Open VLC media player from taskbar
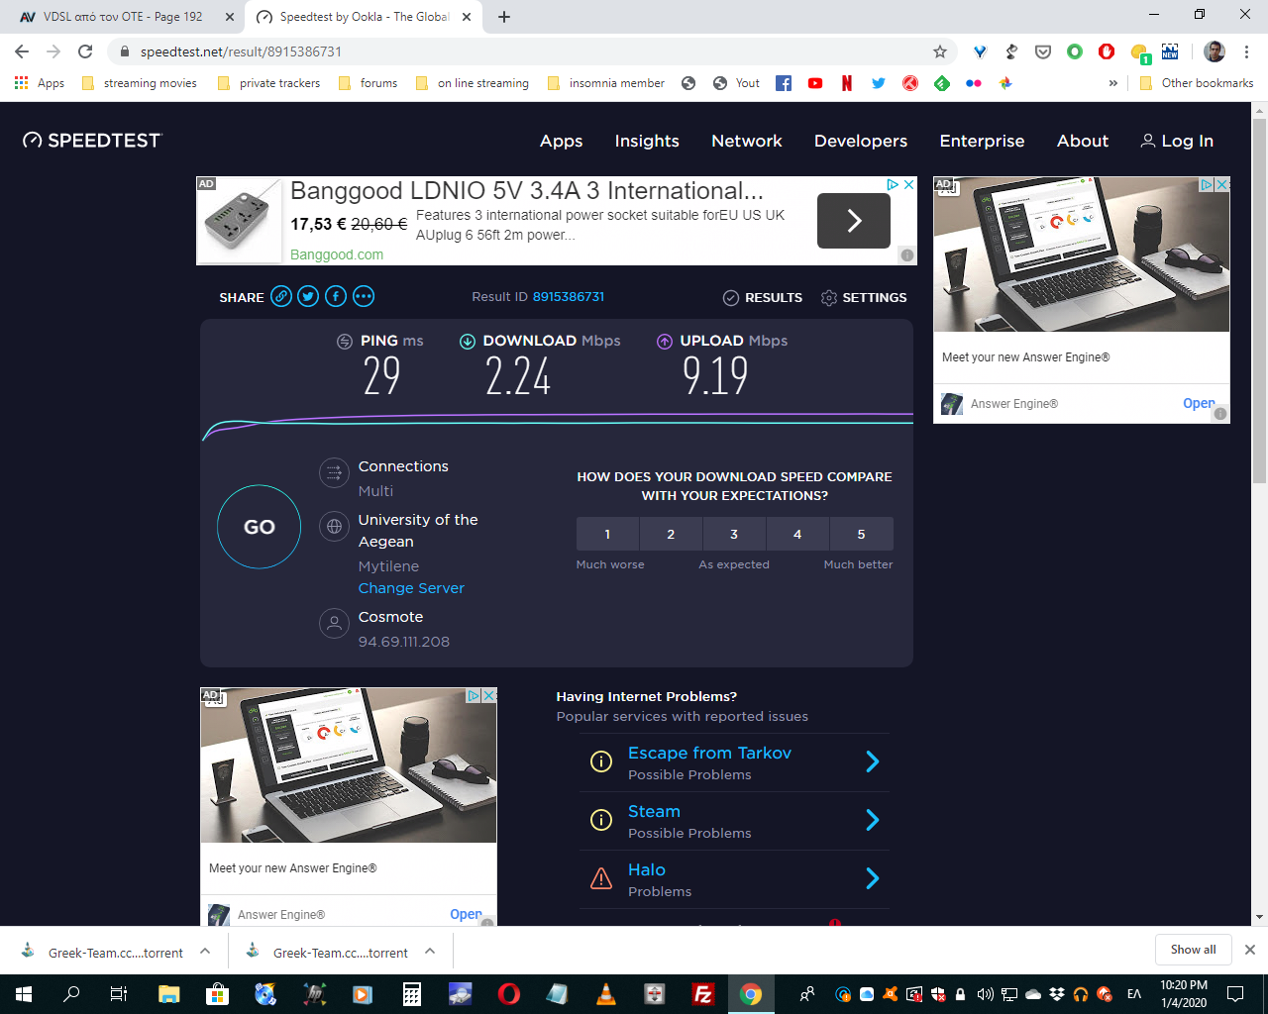Viewport: 1268px width, 1014px height. [x=606, y=994]
